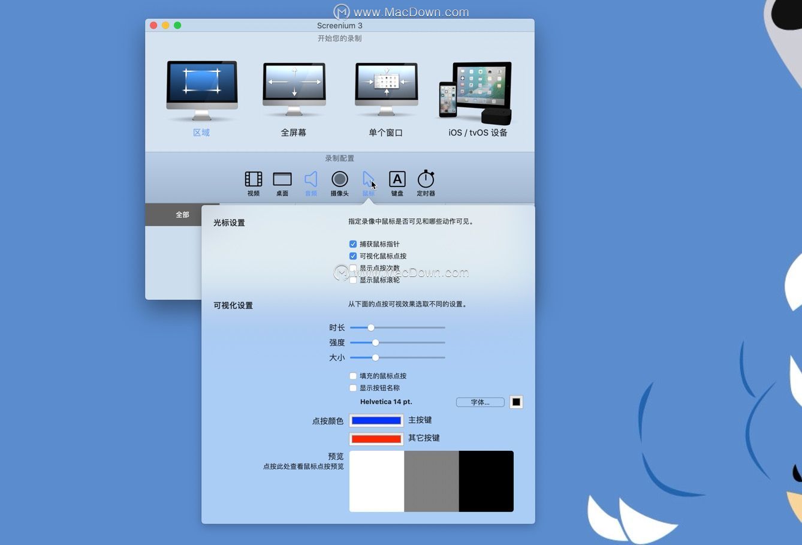Open the 键盘 keyboard settings icon
This screenshot has height=545, width=802.
[x=397, y=179]
